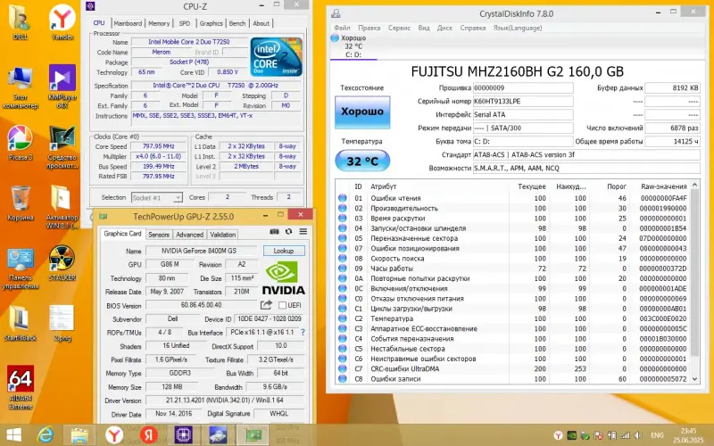Open Internet Explorer from taskbar
This screenshot has height=446, width=714.
[46, 435]
